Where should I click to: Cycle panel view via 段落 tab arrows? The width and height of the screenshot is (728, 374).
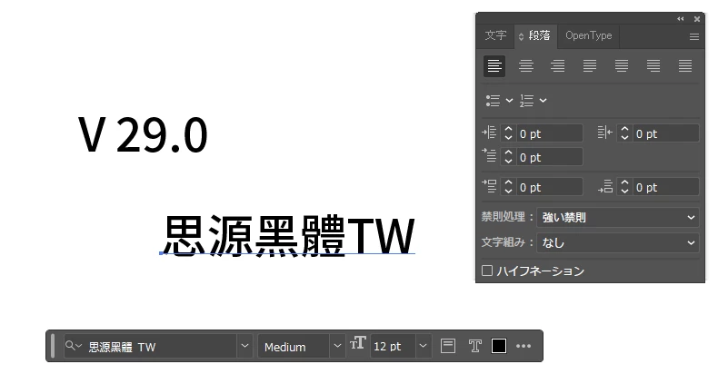coord(521,36)
